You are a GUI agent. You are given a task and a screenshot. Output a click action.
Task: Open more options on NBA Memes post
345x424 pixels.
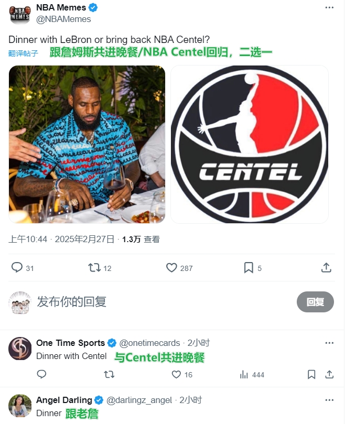[329, 7]
